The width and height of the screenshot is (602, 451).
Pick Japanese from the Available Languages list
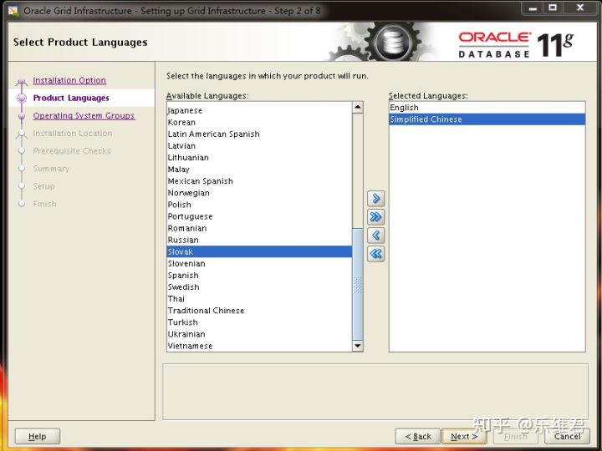(185, 110)
